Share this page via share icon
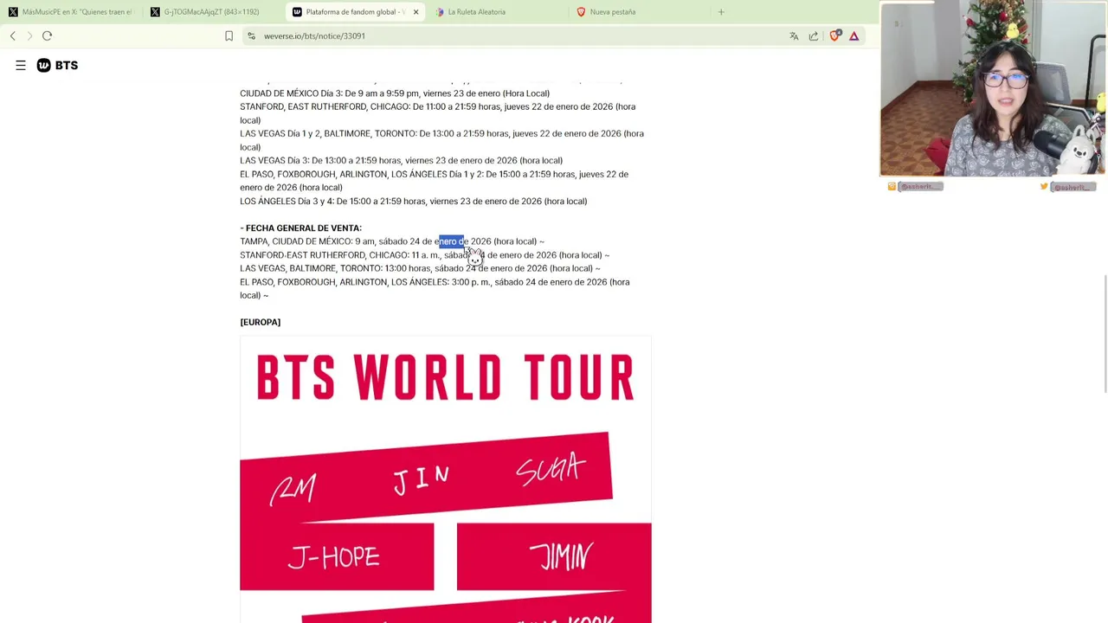This screenshot has height=623, width=1108. pyautogui.click(x=813, y=35)
